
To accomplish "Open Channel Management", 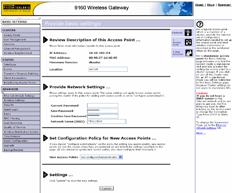I will pos(21,49).
